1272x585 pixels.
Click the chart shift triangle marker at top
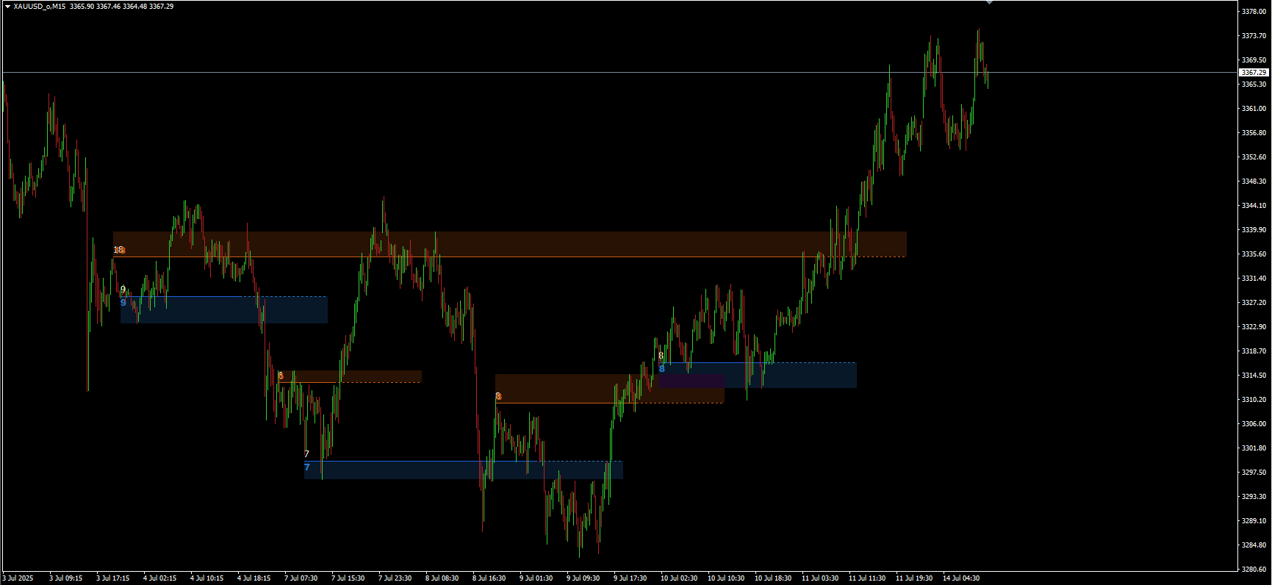pos(989,3)
